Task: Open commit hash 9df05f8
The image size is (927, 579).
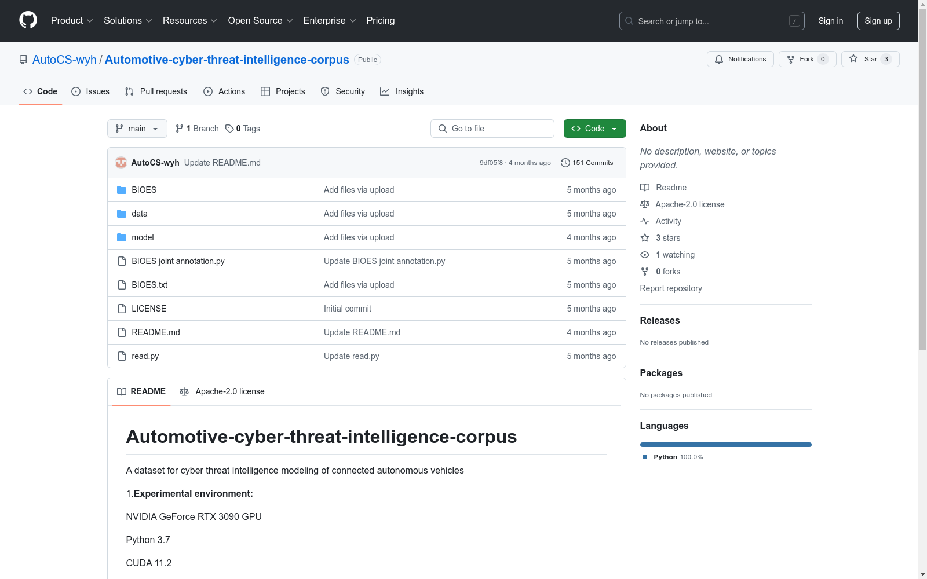Action: point(491,163)
